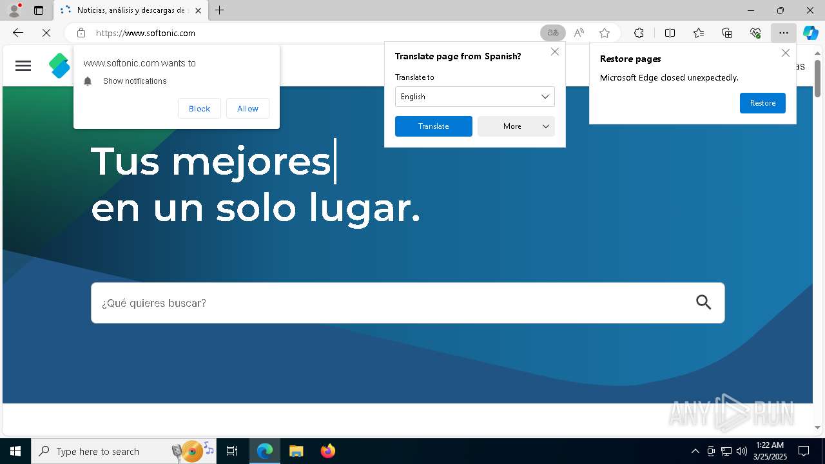
Task: Block softonic notifications
Action: tap(199, 109)
